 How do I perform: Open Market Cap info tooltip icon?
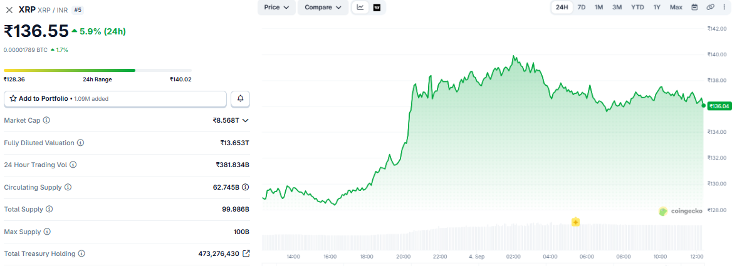46,121
